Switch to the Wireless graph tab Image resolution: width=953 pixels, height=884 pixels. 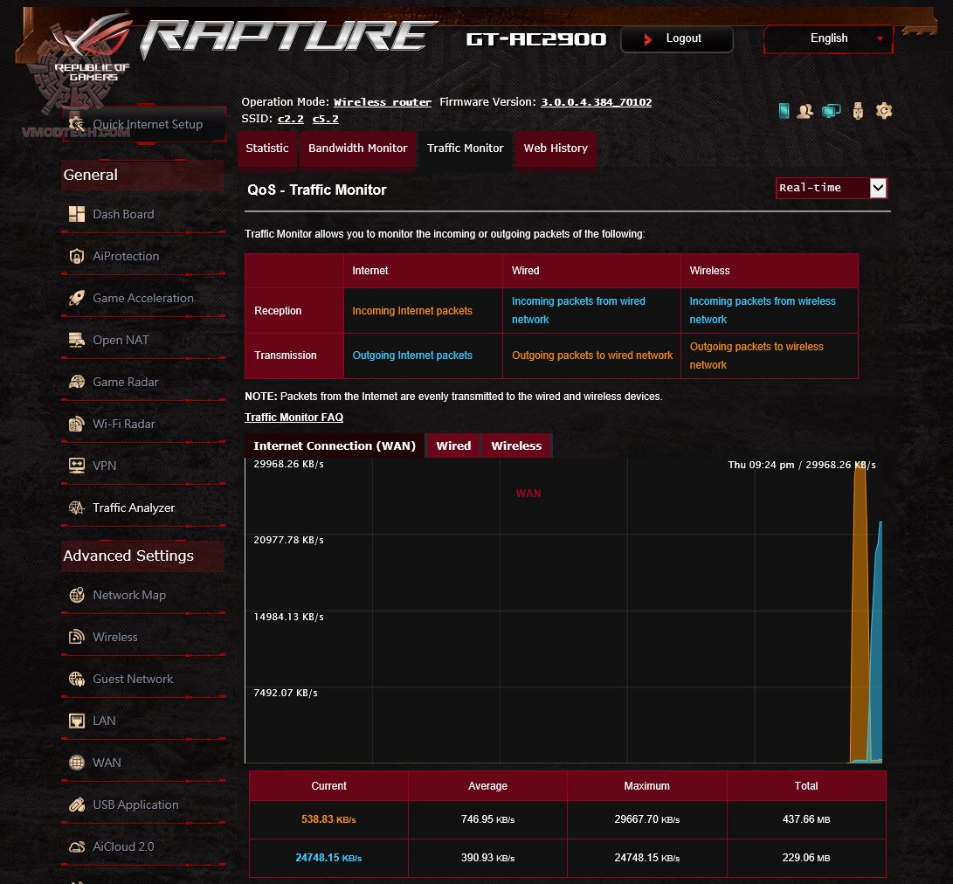pos(516,445)
